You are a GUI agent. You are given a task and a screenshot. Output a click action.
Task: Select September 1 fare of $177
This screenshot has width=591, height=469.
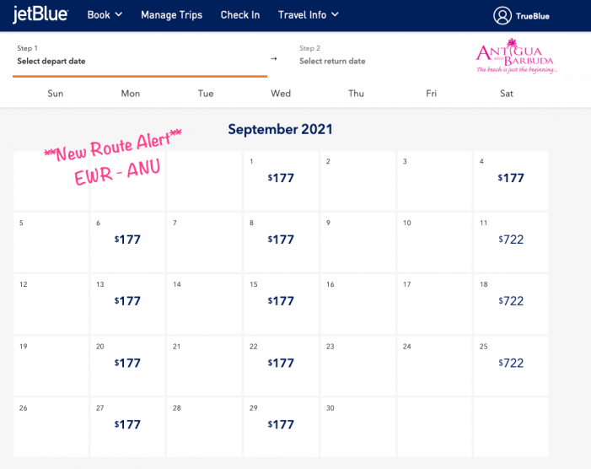click(281, 179)
